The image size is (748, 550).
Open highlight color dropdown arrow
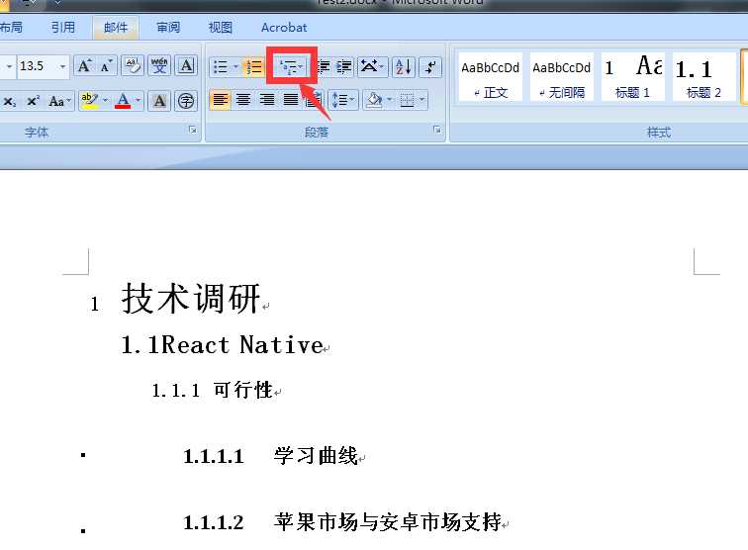pyautogui.click(x=106, y=101)
